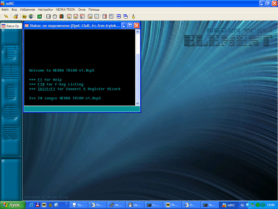Image resolution: width=278 pixels, height=209 pixels.
Task: Switch to the mc... taskbar window
Action: 116,205
